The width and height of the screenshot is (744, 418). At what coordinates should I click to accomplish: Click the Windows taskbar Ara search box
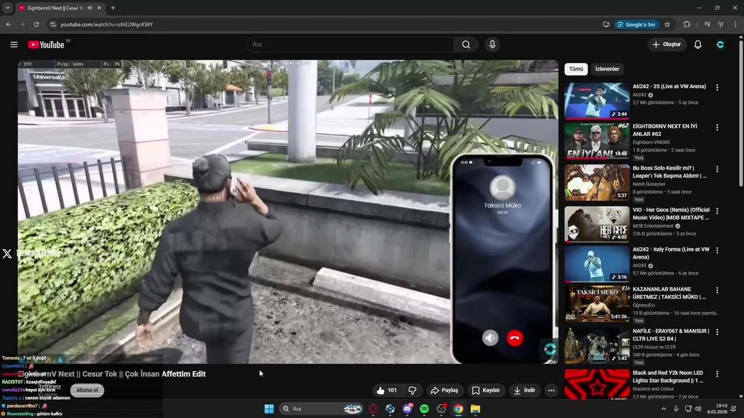point(321,409)
